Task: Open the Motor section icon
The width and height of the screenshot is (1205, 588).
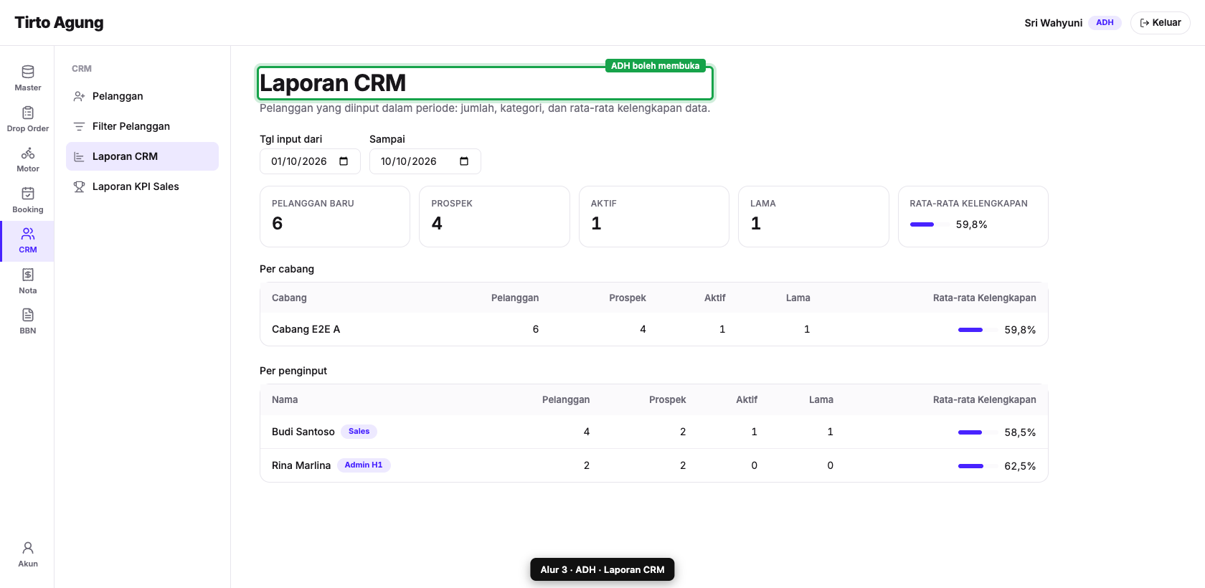Action: click(27, 153)
